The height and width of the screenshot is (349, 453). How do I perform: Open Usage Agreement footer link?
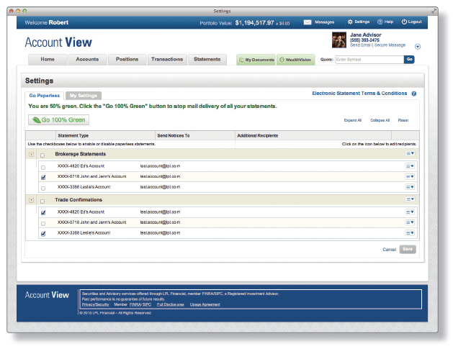click(205, 304)
